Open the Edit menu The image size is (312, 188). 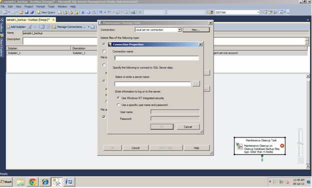[10, 6]
